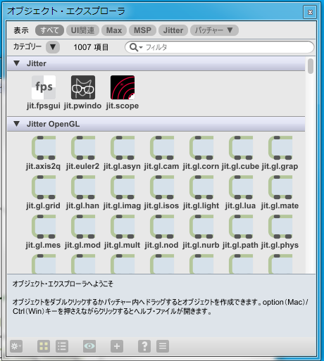
Task: Open the gear settings menu
Action: click(16, 346)
